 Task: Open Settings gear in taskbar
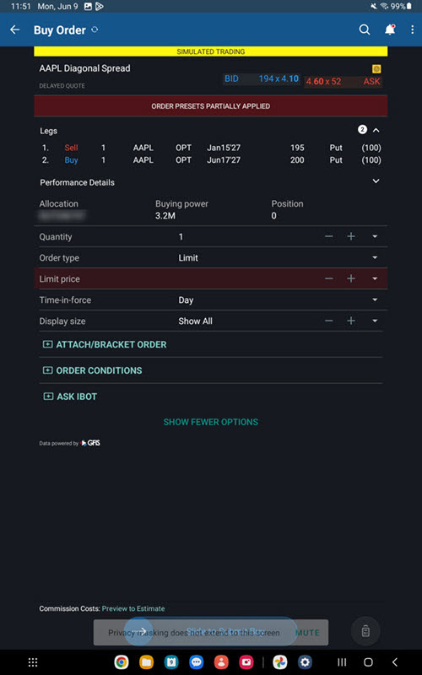point(305,662)
